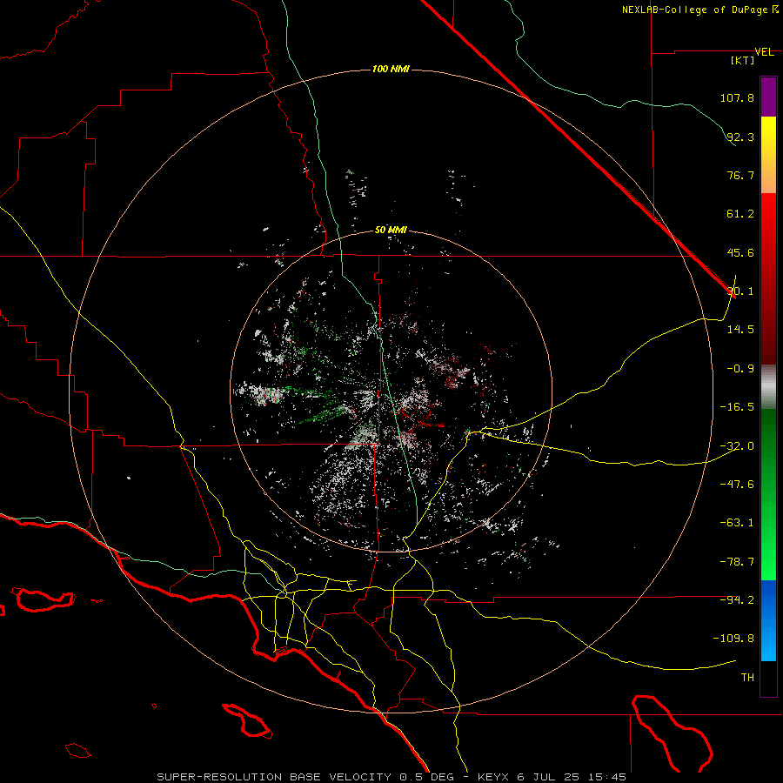Click the VEL product label
This screenshot has width=783, height=783.
(x=765, y=52)
